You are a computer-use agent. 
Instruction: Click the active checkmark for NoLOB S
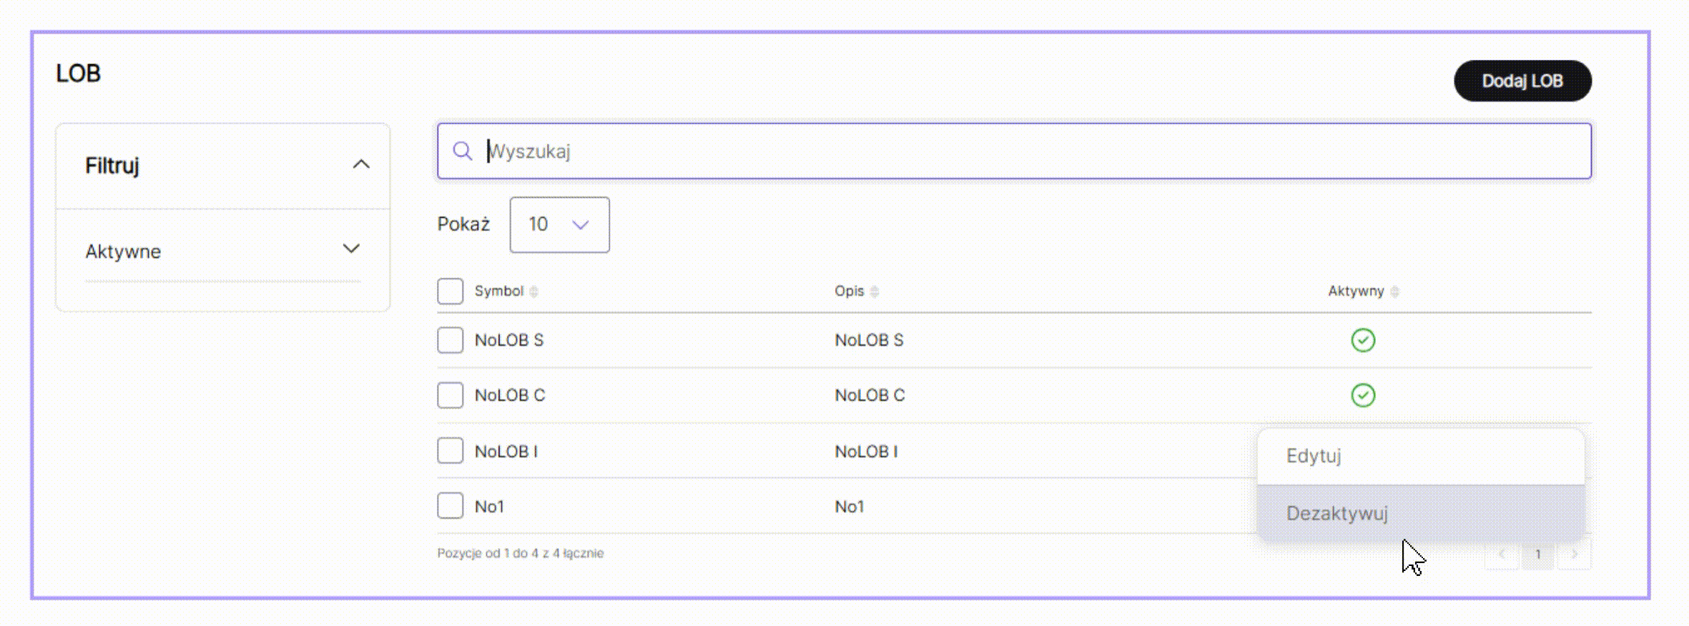coord(1363,340)
